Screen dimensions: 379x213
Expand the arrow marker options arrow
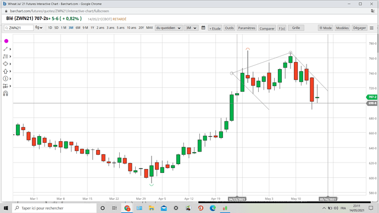[10, 71]
